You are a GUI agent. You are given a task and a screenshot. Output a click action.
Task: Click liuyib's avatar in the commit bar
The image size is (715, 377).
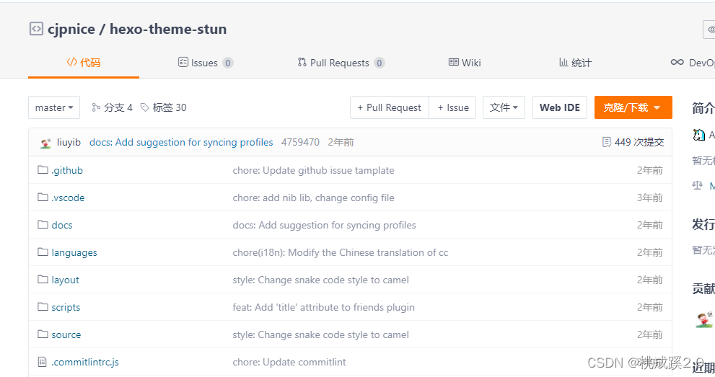coord(45,143)
